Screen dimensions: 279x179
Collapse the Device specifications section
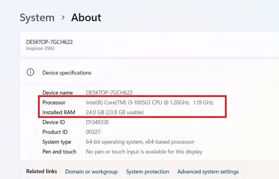pos(67,73)
